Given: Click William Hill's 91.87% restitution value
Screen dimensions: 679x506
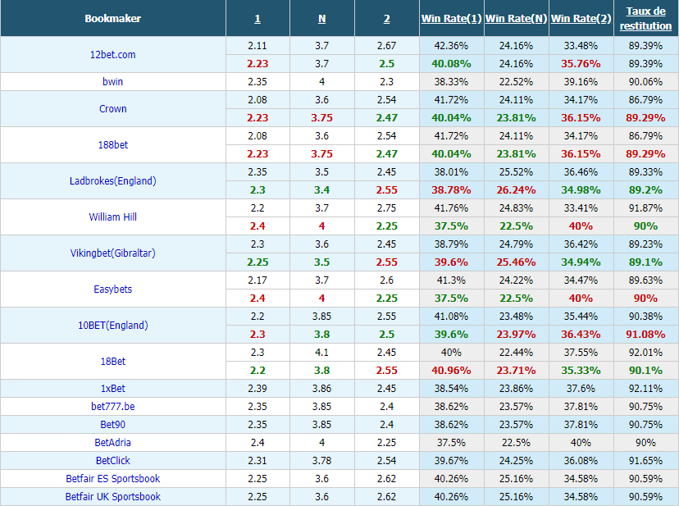Looking at the screenshot, I should tap(645, 208).
